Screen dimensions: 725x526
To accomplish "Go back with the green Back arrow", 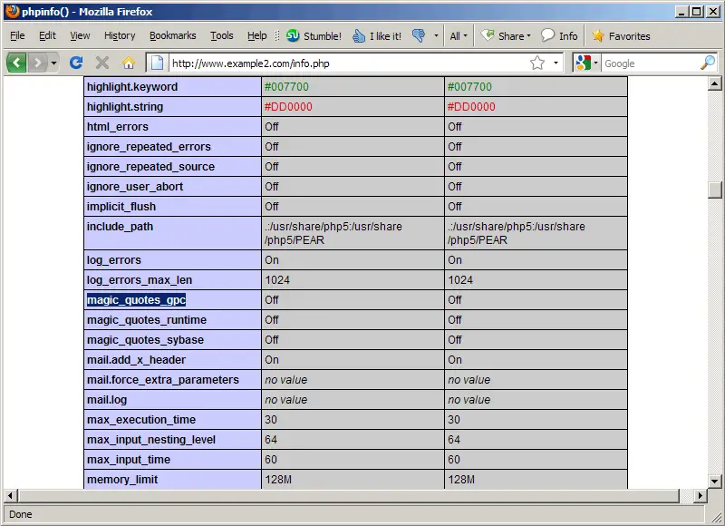I will coord(16,63).
